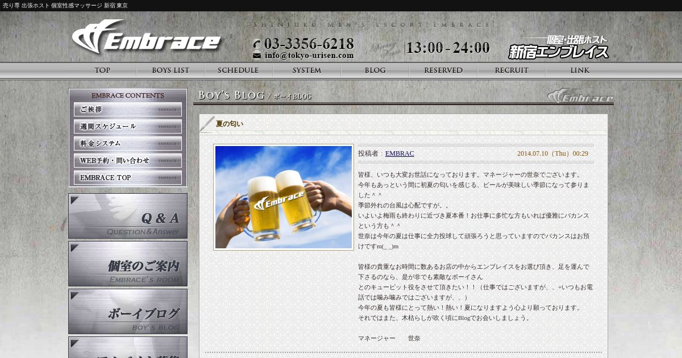The width and height of the screenshot is (682, 358).
Task: Open 個室のご案内 room banner
Action: point(128,264)
